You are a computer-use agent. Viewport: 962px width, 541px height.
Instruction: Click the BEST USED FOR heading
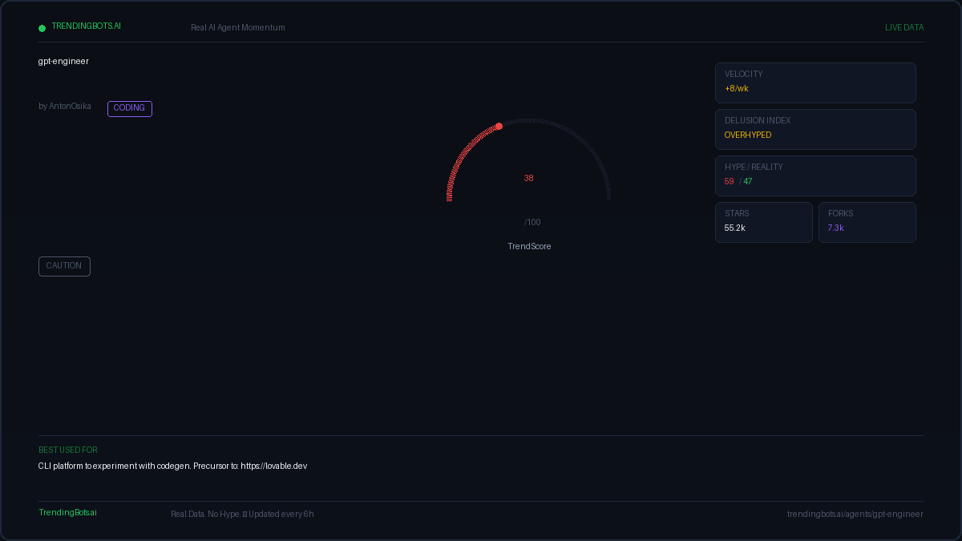point(68,450)
